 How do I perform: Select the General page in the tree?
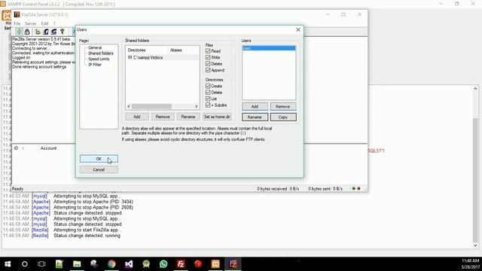pos(95,47)
